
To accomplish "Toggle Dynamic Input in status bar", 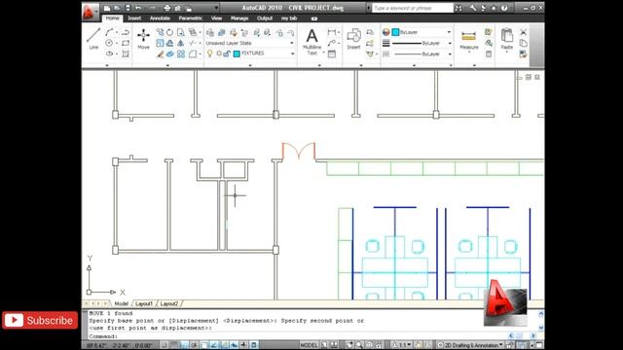I will coord(234,345).
